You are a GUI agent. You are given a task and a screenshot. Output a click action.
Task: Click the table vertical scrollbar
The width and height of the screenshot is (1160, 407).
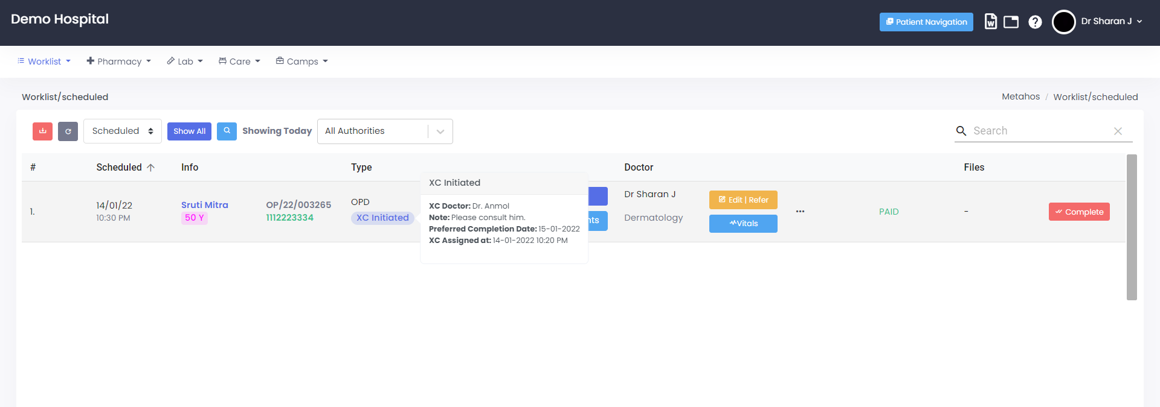pyautogui.click(x=1132, y=227)
